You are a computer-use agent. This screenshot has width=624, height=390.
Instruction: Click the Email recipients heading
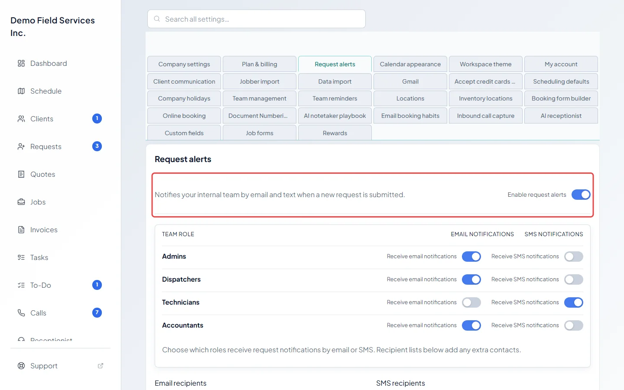pos(181,383)
